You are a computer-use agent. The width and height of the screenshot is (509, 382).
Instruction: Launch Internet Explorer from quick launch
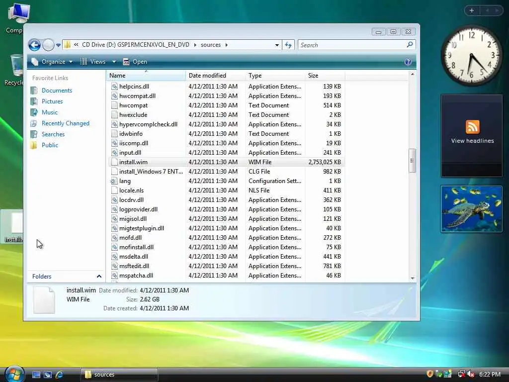(x=60, y=375)
